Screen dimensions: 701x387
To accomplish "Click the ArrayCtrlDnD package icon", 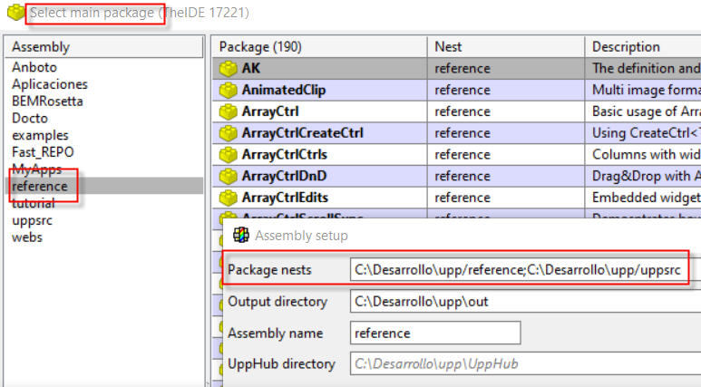I will click(x=228, y=176).
